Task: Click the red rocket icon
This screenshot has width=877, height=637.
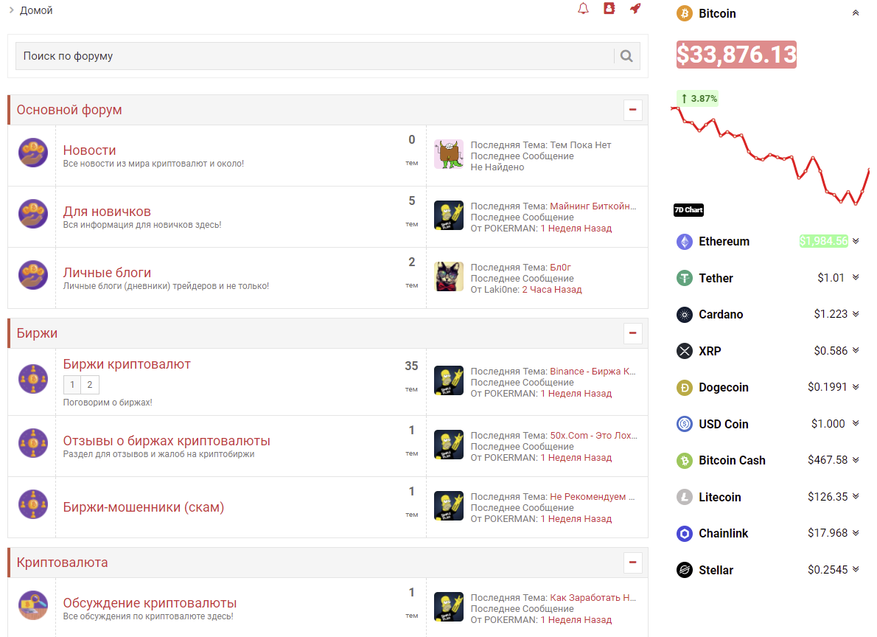Action: coord(635,8)
